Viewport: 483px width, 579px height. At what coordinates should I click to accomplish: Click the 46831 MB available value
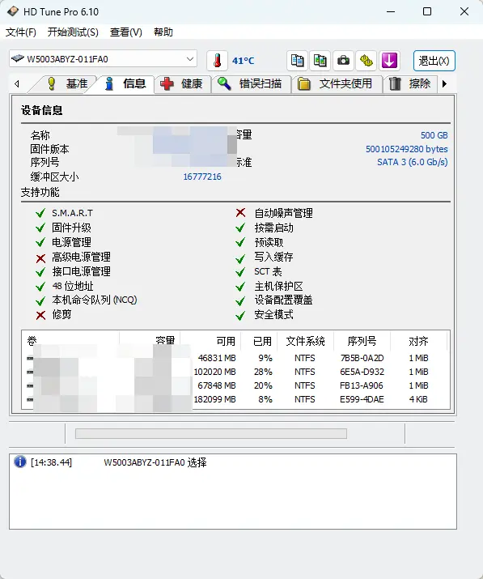[217, 358]
